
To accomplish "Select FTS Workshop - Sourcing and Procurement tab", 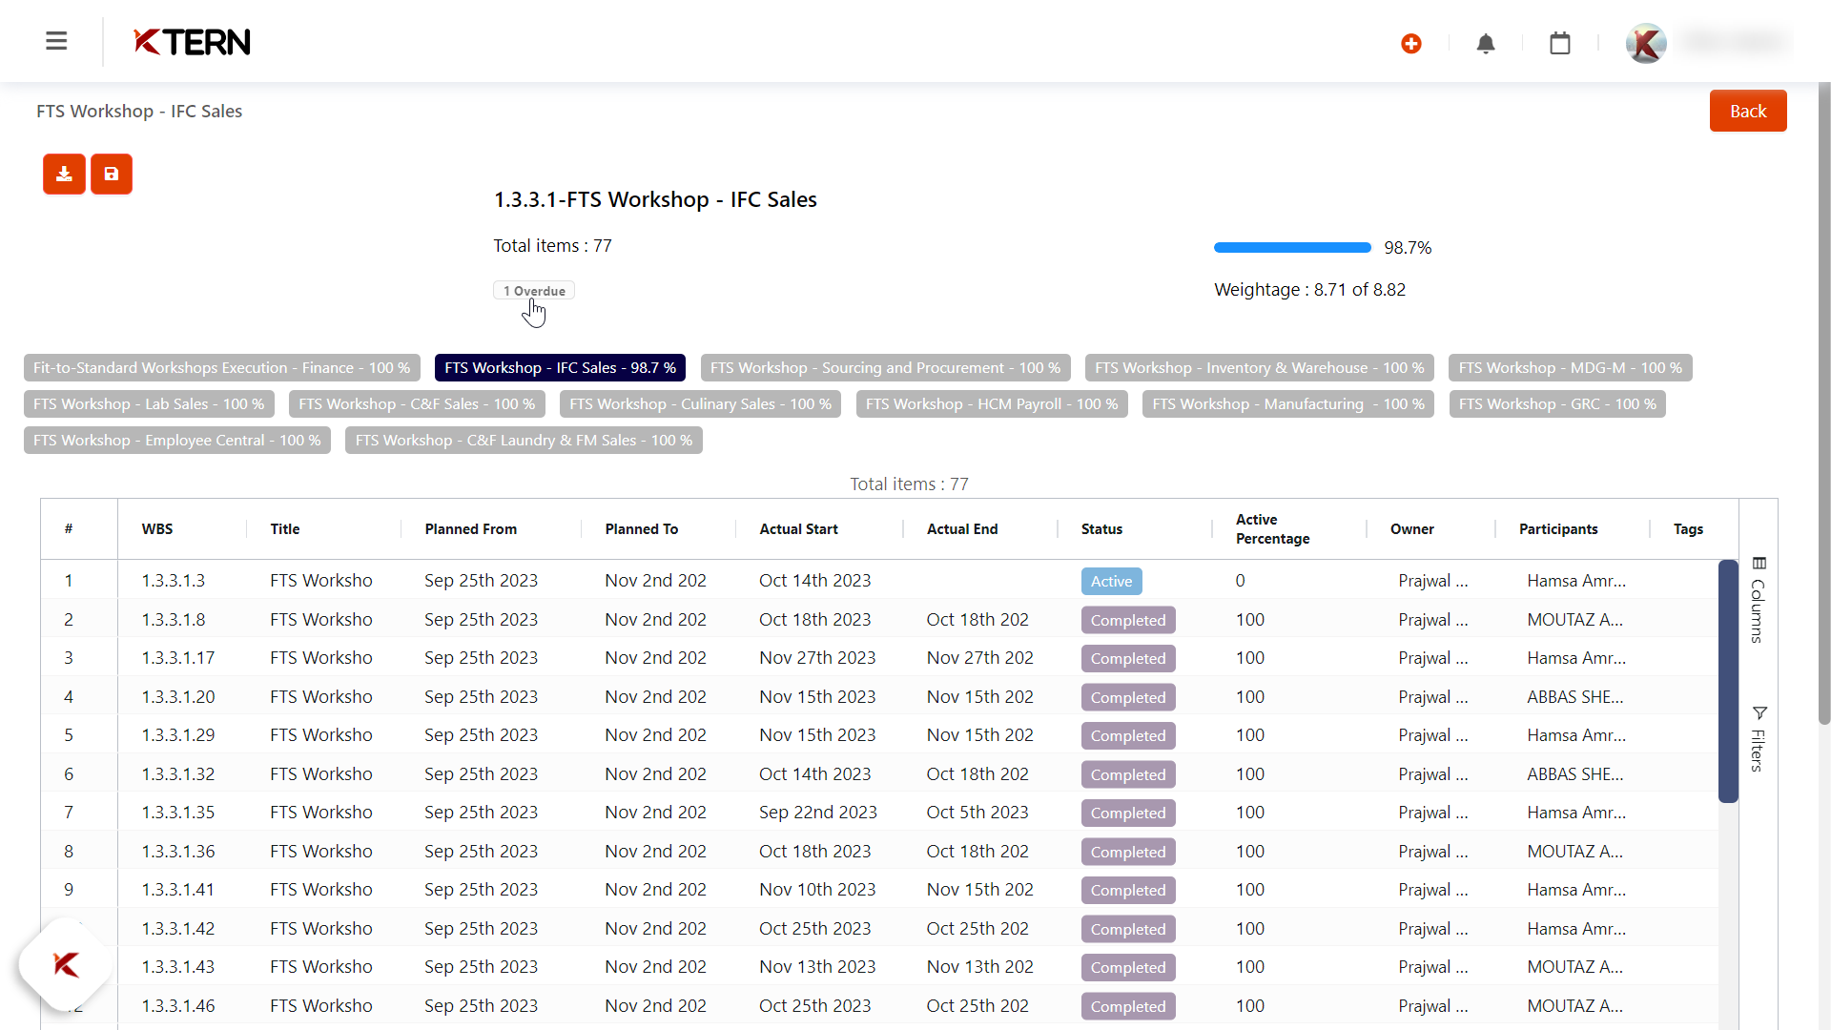I will click(x=885, y=368).
